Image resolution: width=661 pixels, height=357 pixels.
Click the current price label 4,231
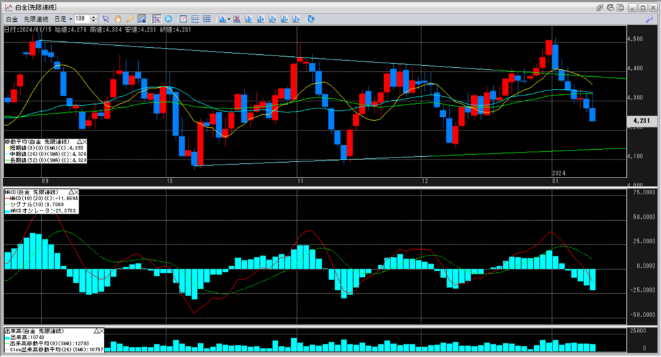point(642,121)
